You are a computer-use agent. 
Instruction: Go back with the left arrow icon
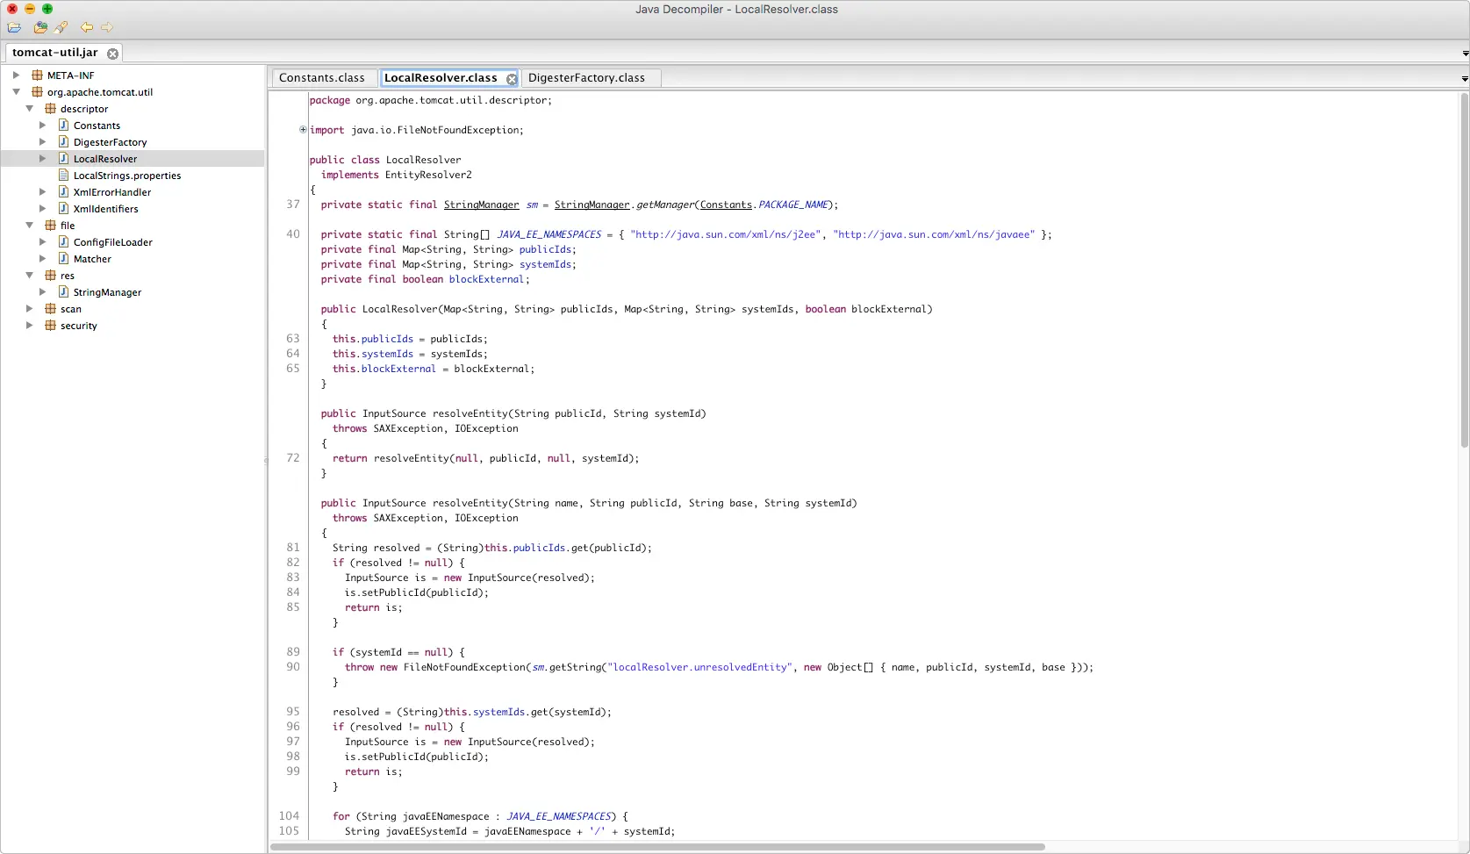pyautogui.click(x=86, y=28)
